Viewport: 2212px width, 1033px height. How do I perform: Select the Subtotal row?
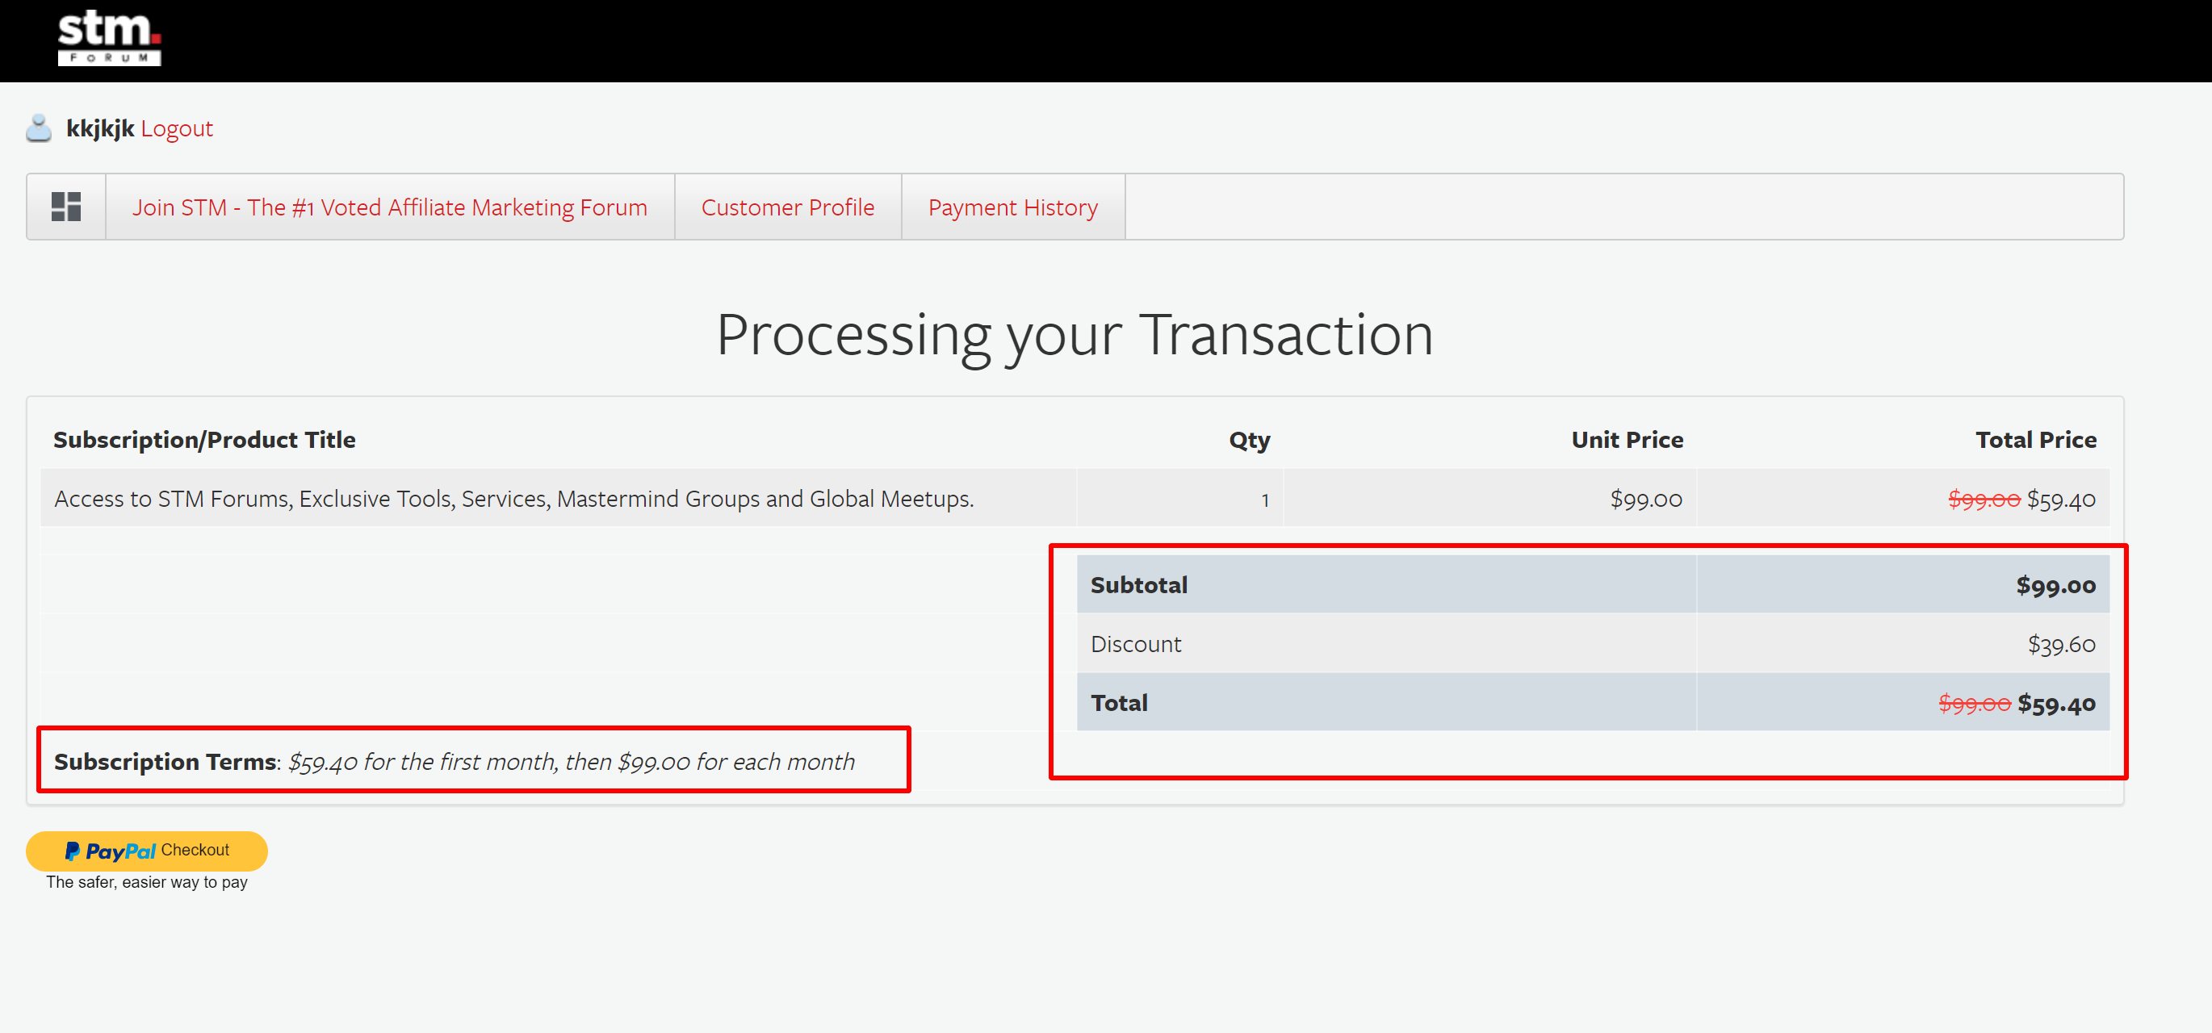1138,585
